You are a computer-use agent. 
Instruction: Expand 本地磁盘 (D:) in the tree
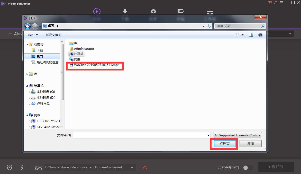click(x=30, y=98)
